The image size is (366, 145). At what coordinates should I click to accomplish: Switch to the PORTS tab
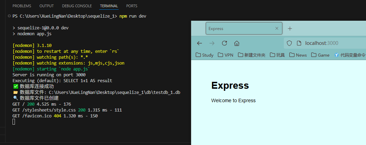[131, 6]
